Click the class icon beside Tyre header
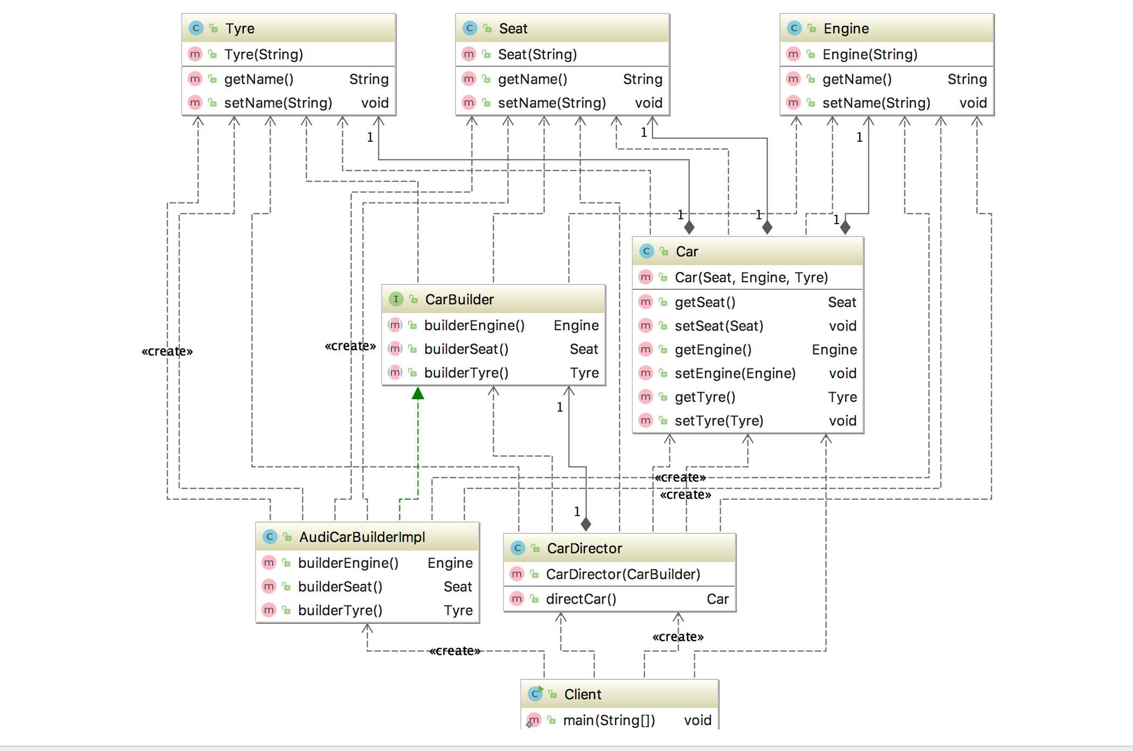The image size is (1133, 751). tap(196, 28)
